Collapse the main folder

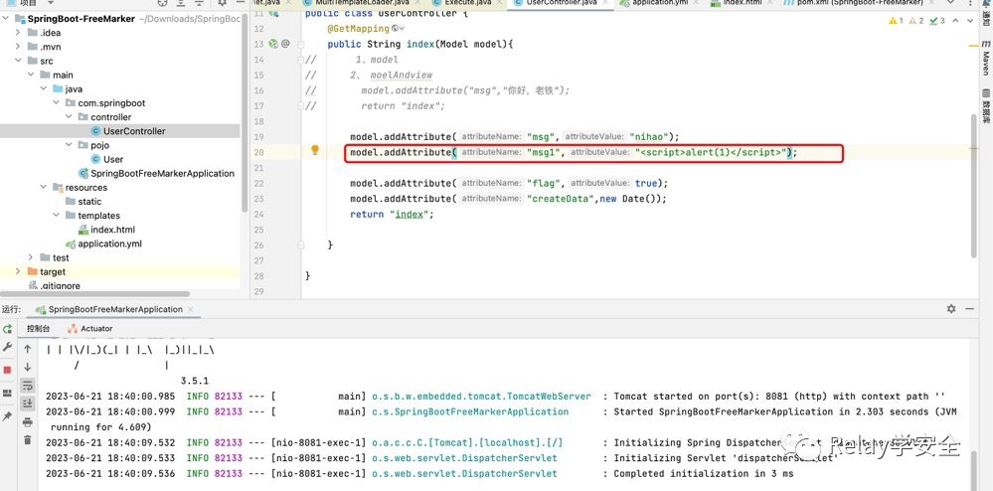(31, 75)
